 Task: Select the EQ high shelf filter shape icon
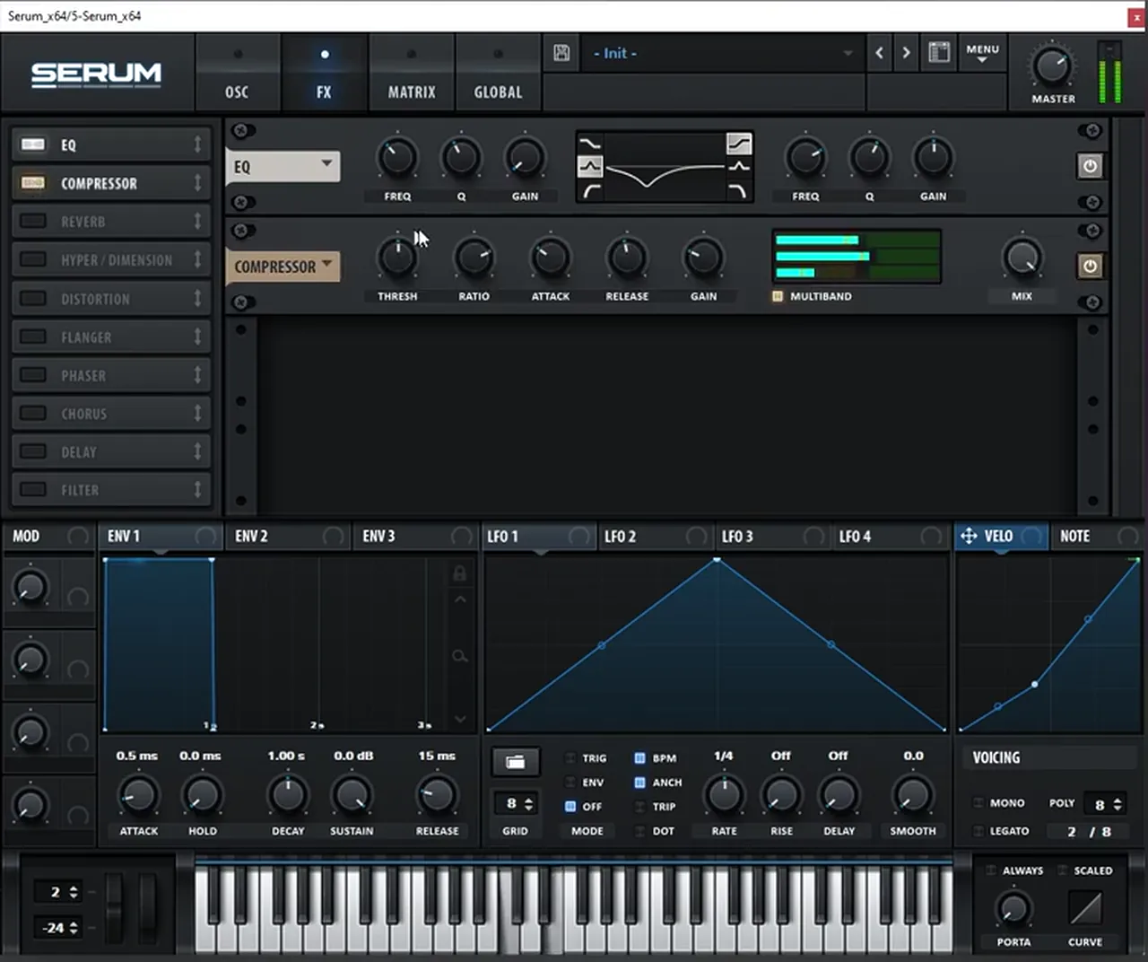739,144
